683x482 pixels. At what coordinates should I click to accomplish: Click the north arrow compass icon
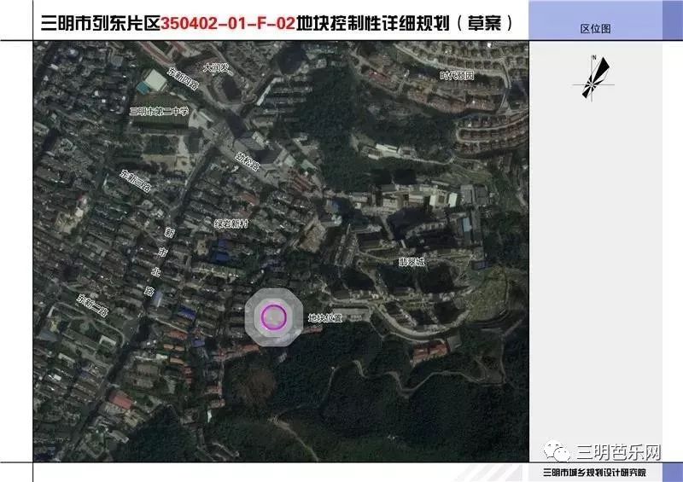593,78
